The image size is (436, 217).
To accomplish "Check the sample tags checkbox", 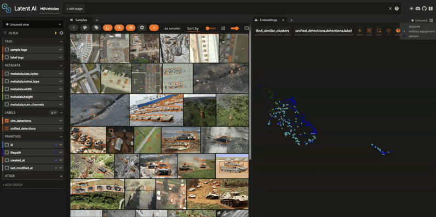I will point(7,50).
